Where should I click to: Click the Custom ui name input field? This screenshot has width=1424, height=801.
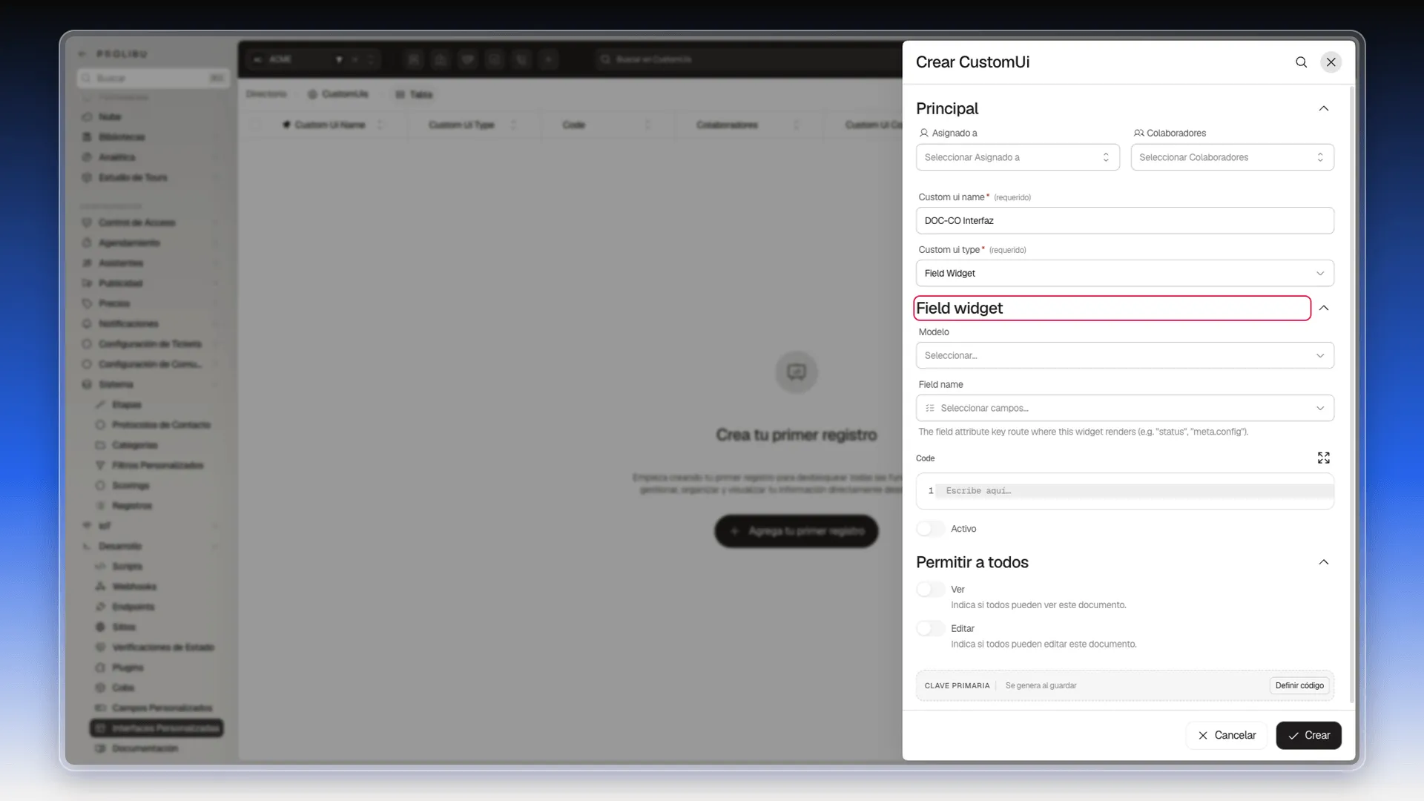point(1124,220)
